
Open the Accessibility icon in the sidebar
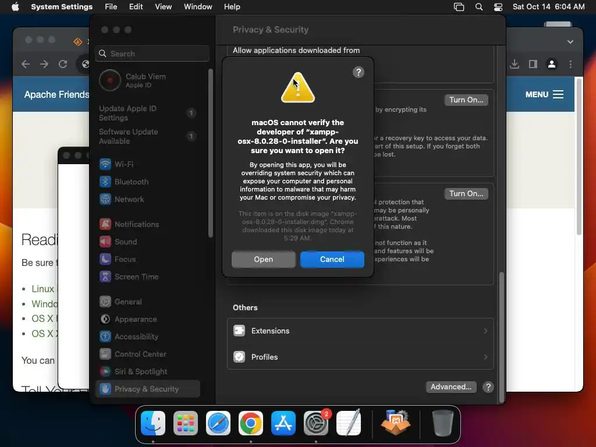tap(105, 337)
